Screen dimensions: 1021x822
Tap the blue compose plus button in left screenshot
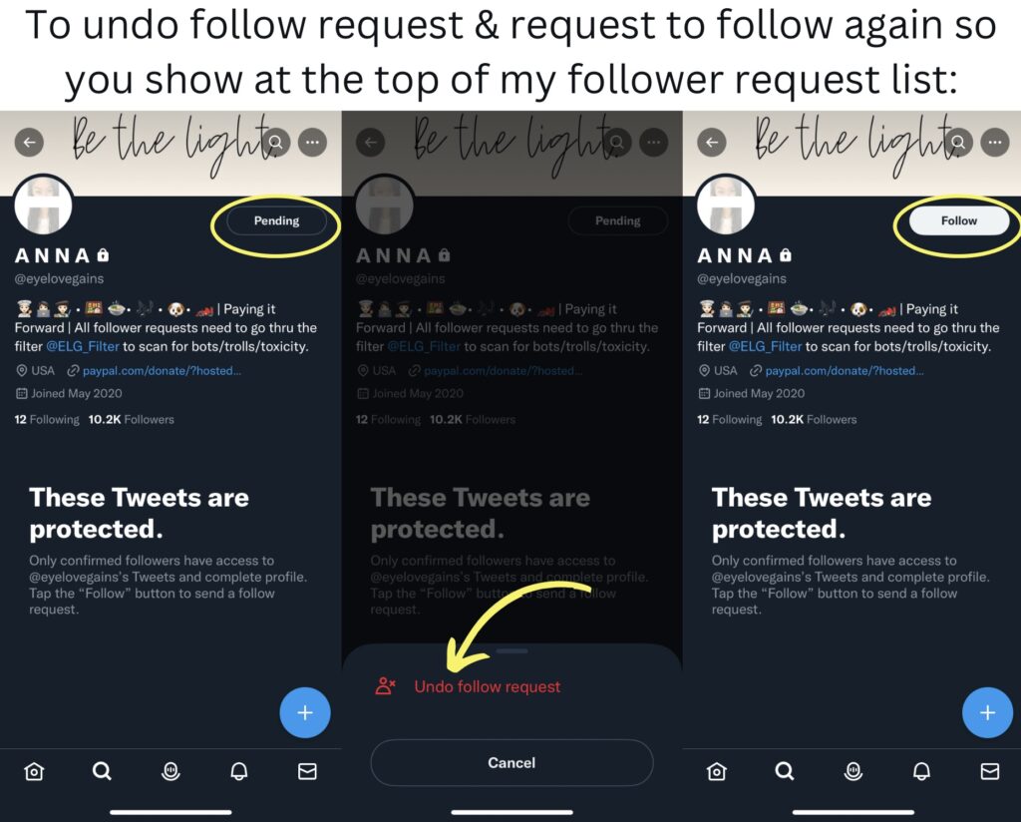(305, 712)
